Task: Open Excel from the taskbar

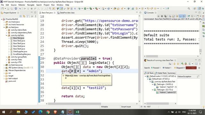Action: coord(78,112)
